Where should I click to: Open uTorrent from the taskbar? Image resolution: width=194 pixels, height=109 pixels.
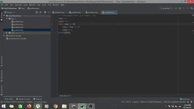tap(38, 106)
